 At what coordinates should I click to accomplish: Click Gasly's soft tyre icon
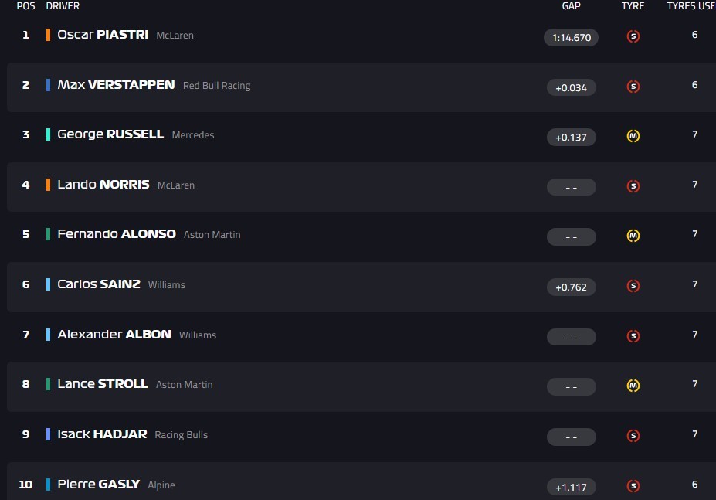point(633,486)
